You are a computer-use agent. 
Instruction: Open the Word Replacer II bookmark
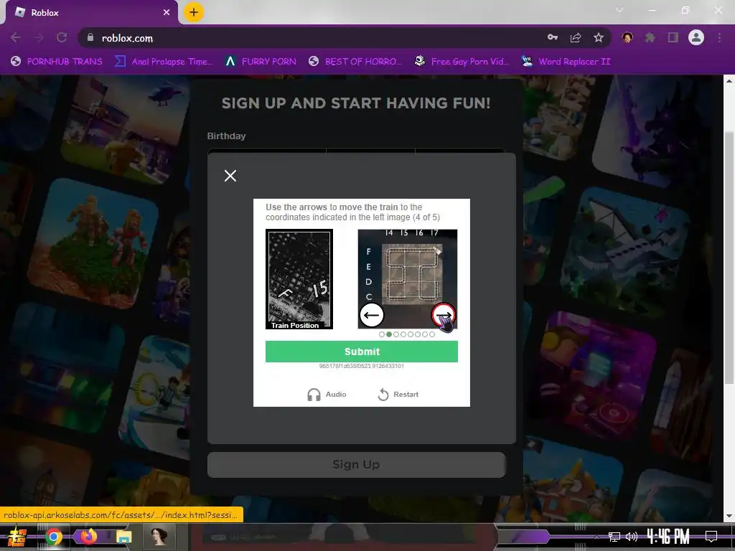click(566, 62)
